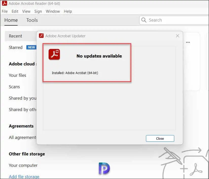
Task: Open the three-dots more options menu
Action: coord(188,42)
